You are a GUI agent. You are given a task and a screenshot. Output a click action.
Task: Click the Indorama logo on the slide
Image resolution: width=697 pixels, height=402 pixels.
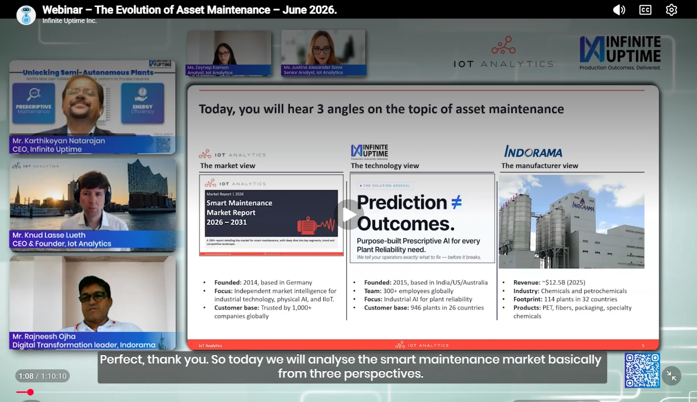tap(533, 152)
